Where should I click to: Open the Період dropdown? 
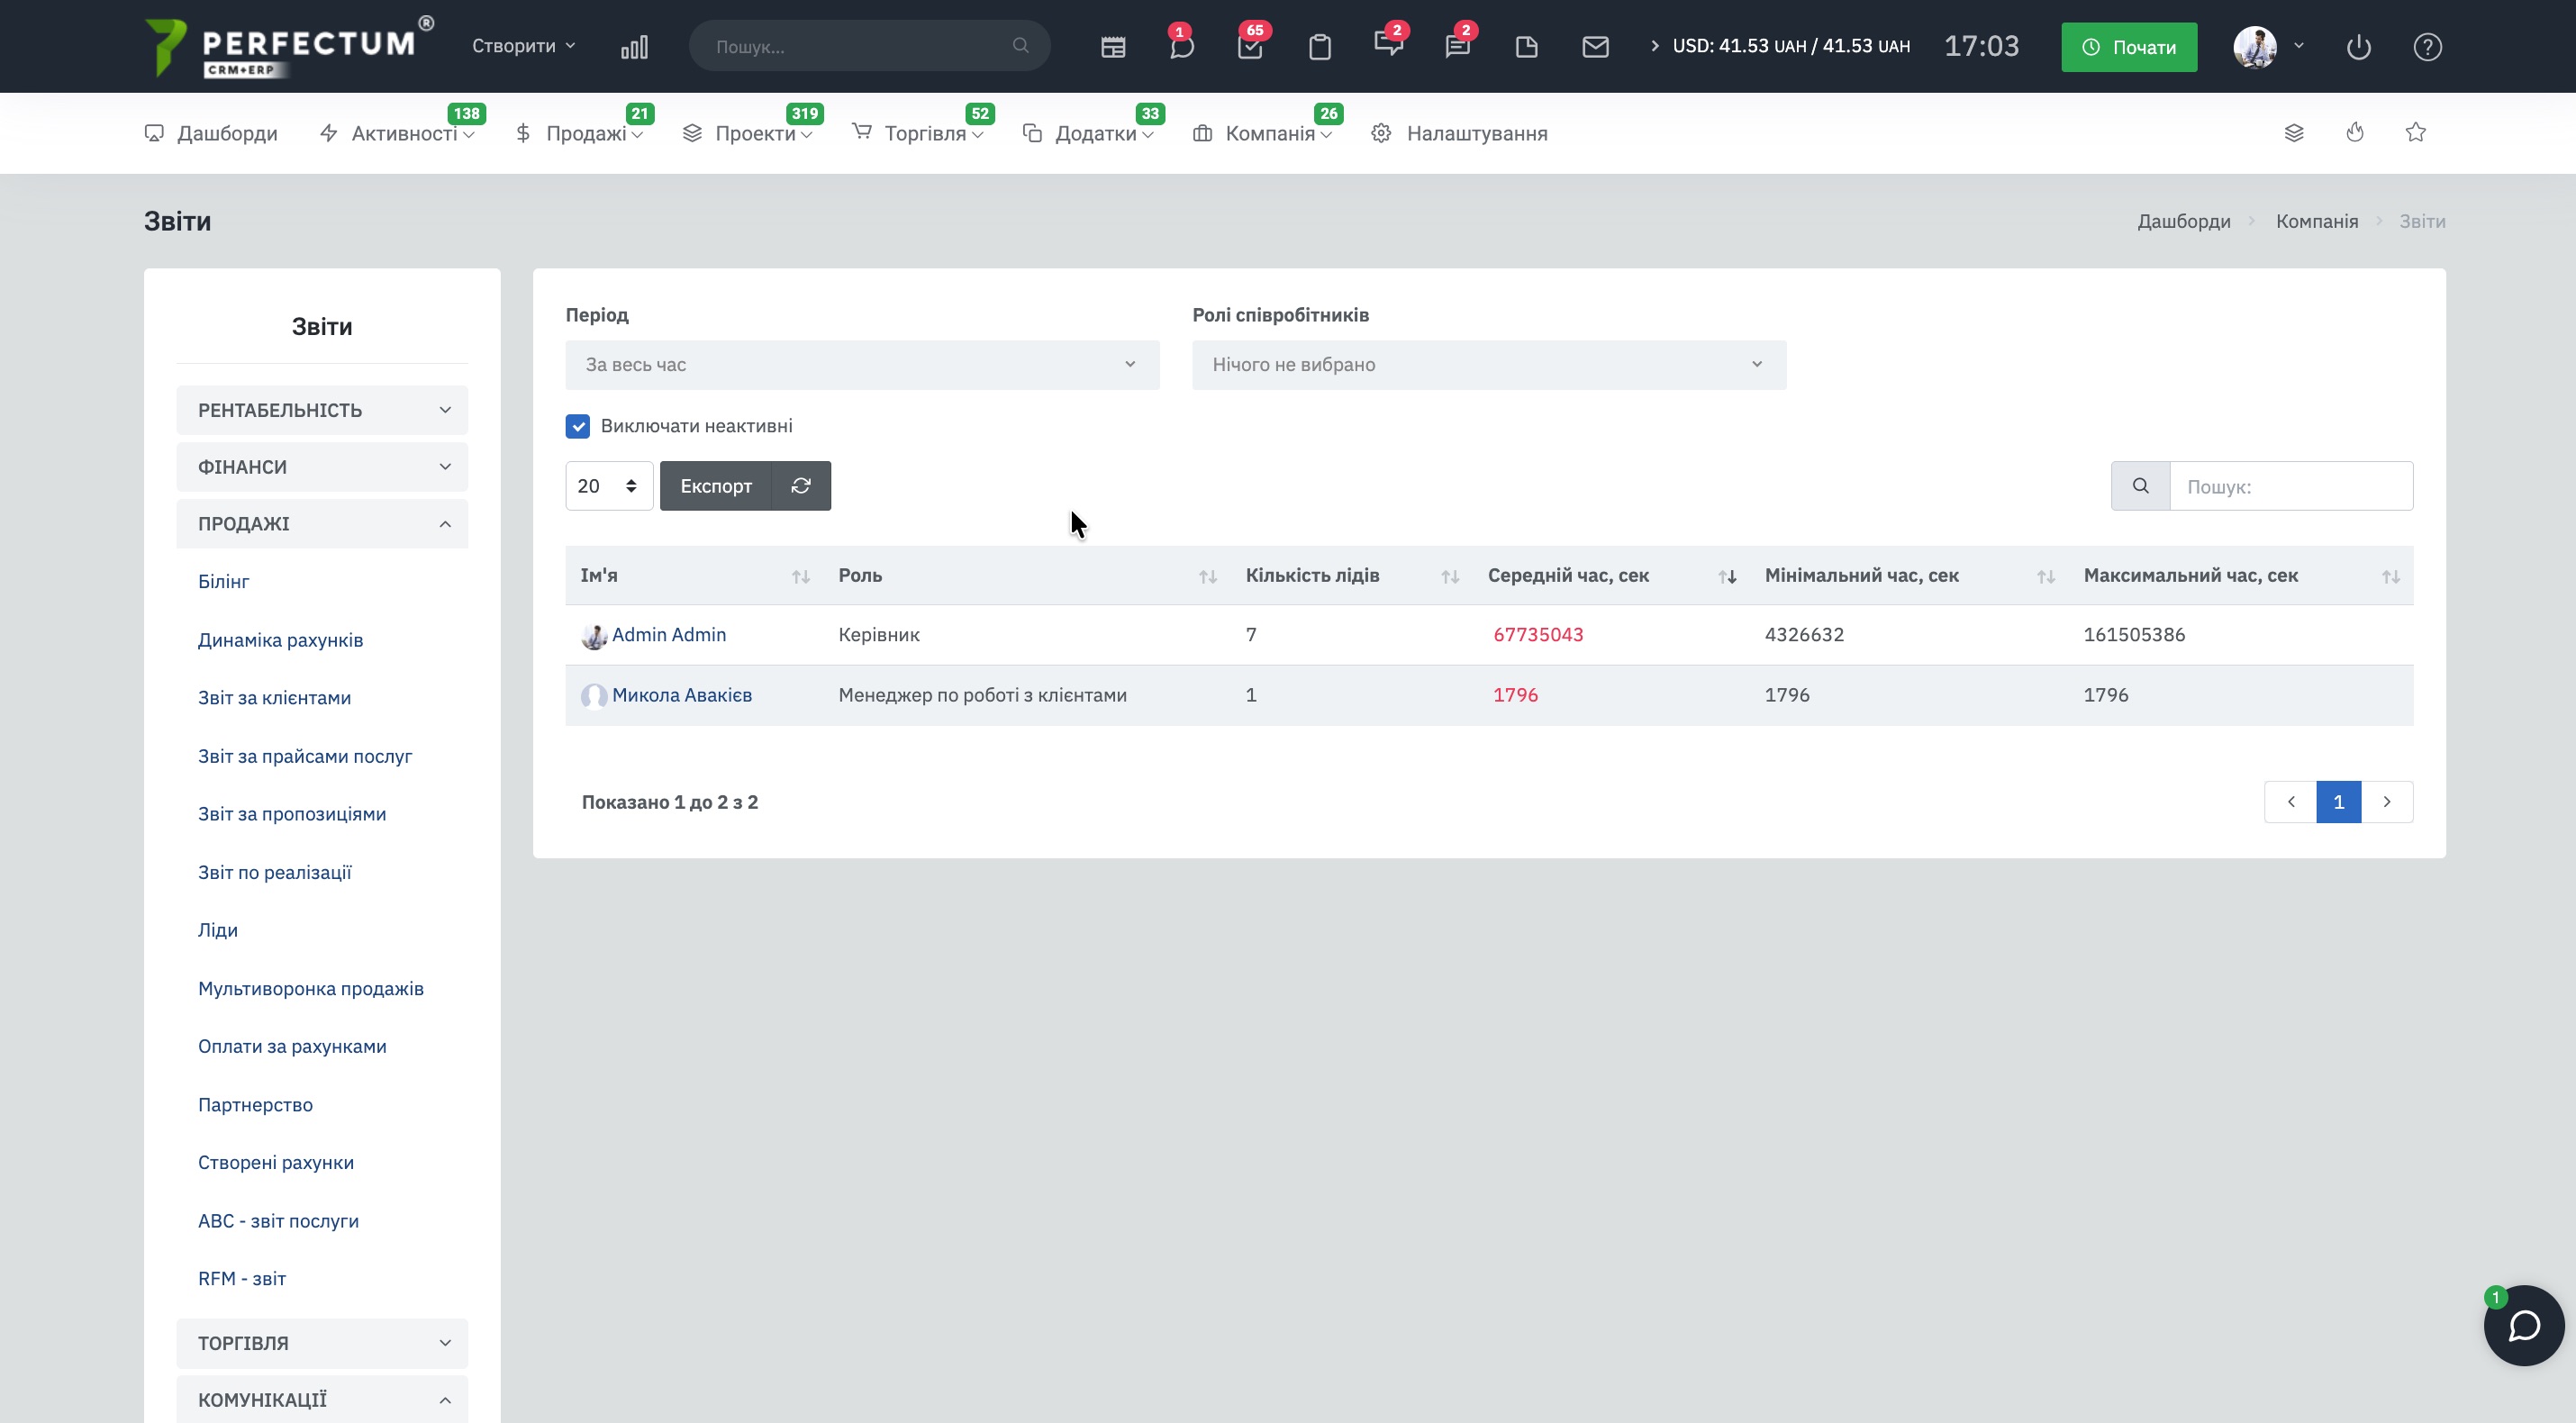861,365
